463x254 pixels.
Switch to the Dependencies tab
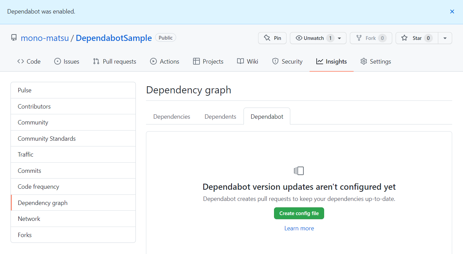click(x=171, y=116)
